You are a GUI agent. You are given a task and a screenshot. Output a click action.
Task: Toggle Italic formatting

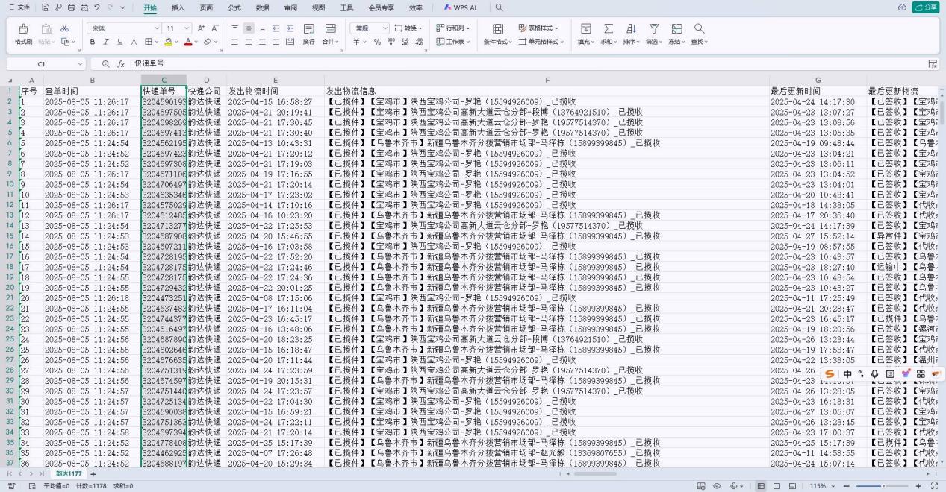coord(108,42)
